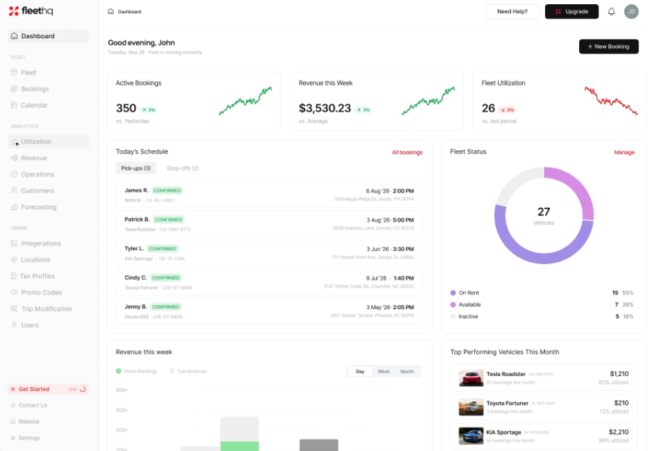Click the Contact Us icon
The height and width of the screenshot is (451, 648).
point(13,405)
